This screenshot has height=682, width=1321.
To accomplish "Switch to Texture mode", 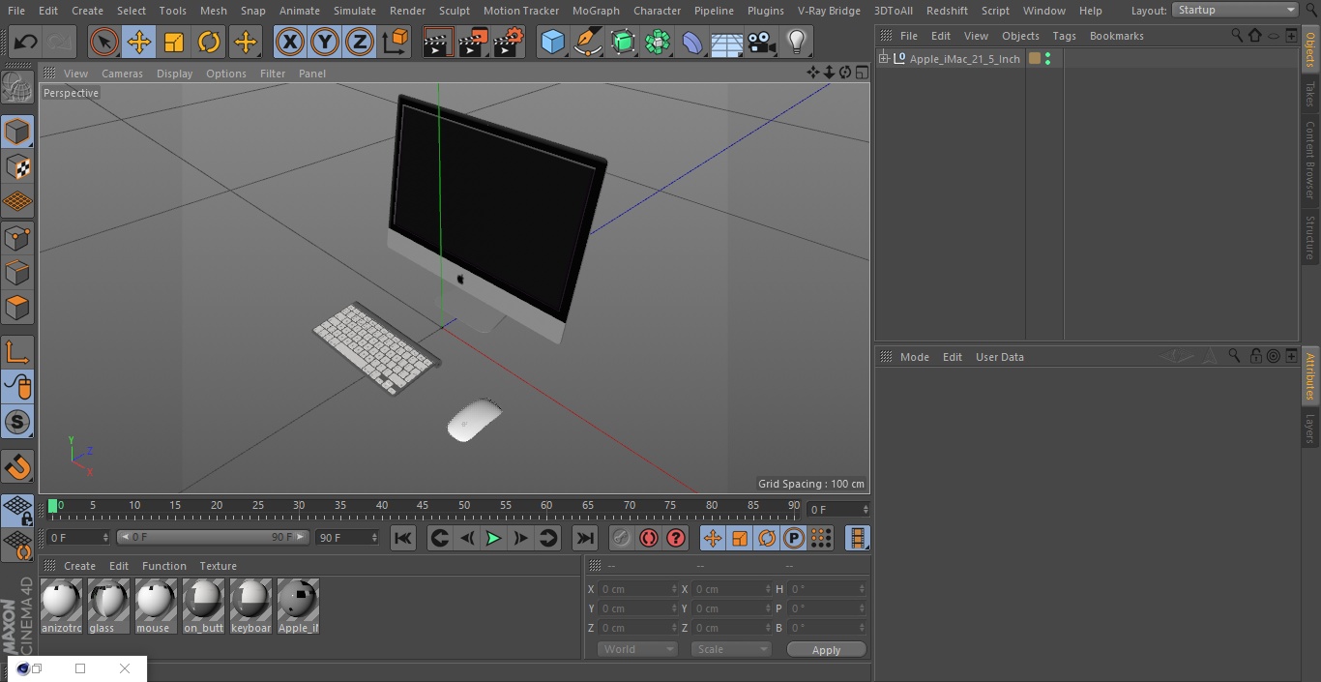I will pyautogui.click(x=17, y=166).
